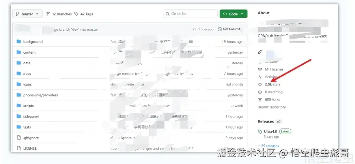Click the background folder icon
This screenshot has height=164, width=355.
[x=19, y=42]
